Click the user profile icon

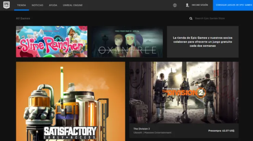click(187, 5)
